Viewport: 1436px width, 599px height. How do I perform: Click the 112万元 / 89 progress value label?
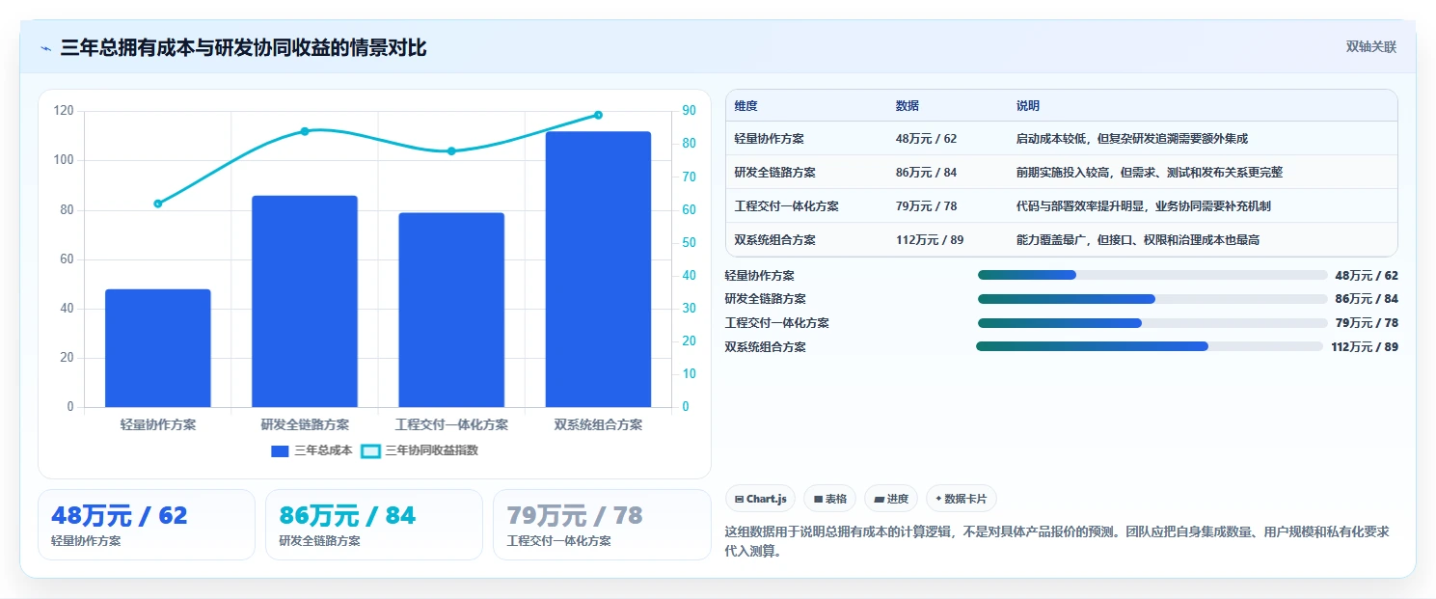pyautogui.click(x=1365, y=346)
